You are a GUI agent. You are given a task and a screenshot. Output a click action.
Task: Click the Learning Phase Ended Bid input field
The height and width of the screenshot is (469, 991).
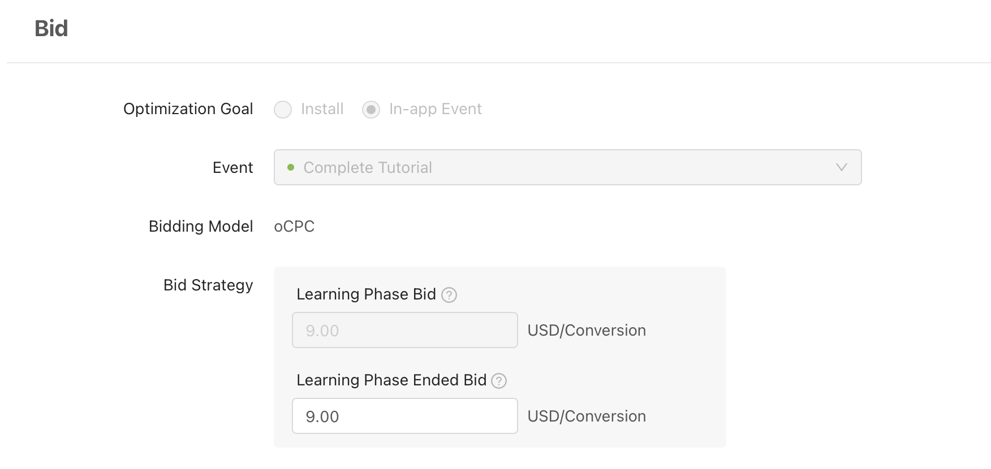tap(405, 416)
